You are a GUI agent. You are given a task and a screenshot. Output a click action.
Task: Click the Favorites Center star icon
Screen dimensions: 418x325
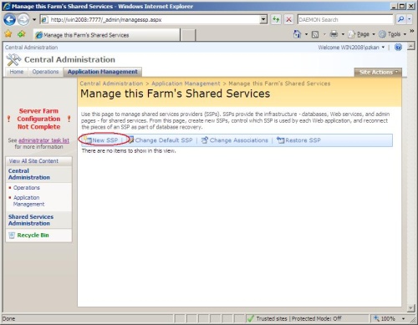click(x=8, y=34)
